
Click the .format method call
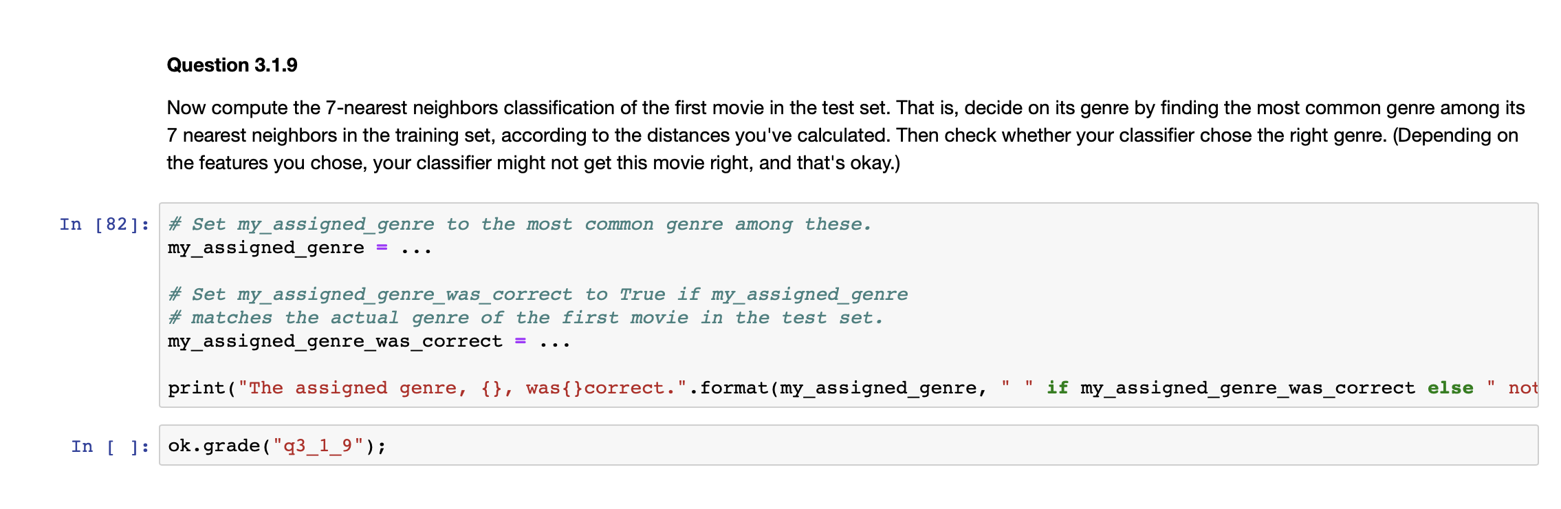point(734,389)
